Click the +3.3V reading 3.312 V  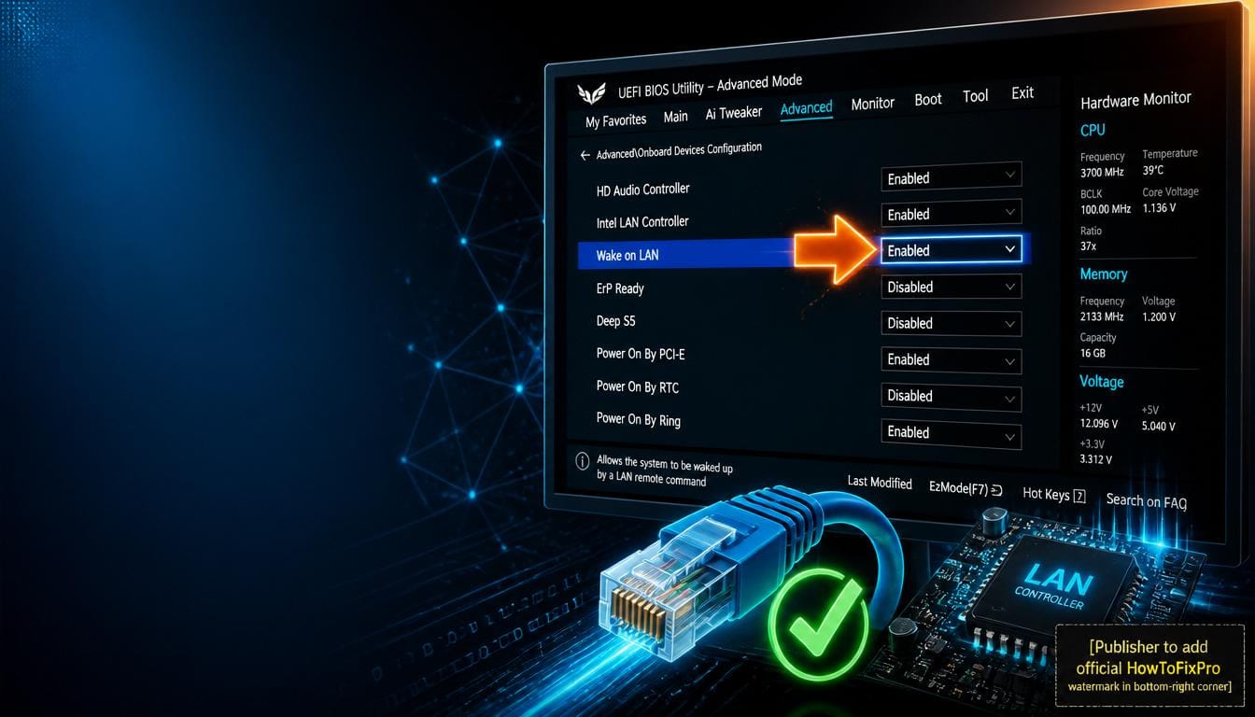click(1096, 459)
